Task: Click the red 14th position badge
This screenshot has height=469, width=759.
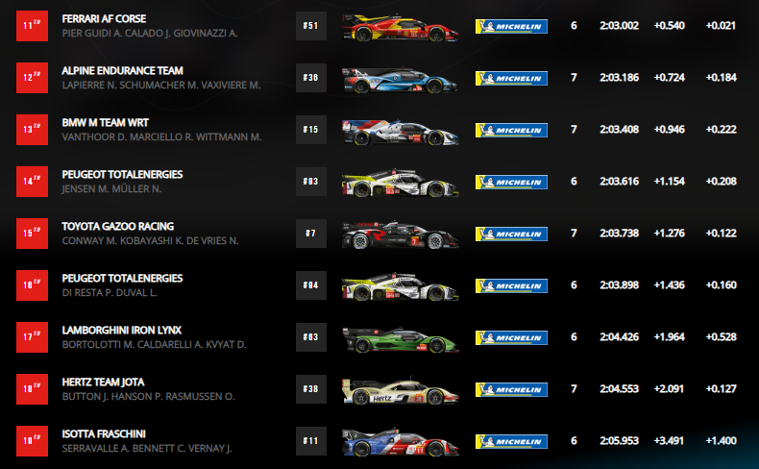Action: point(32,182)
